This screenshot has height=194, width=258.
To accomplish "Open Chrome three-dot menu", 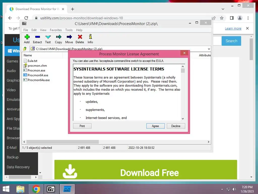I will 248,18.
